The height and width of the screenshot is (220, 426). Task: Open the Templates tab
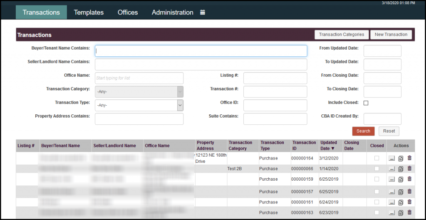[x=89, y=12]
